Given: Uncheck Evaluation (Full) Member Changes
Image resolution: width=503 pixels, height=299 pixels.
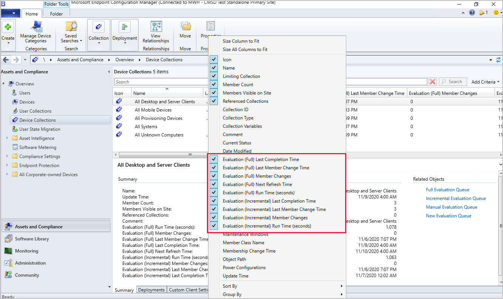Looking at the screenshot, I should click(x=214, y=176).
